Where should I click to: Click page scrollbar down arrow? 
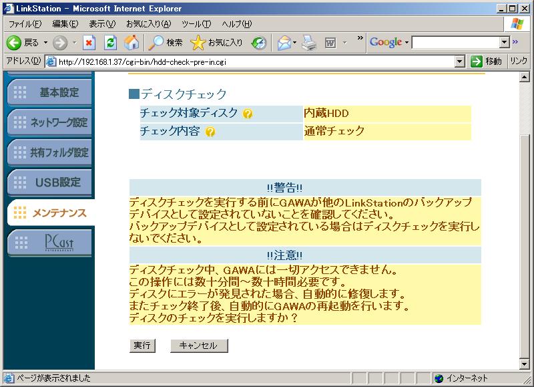(525, 364)
